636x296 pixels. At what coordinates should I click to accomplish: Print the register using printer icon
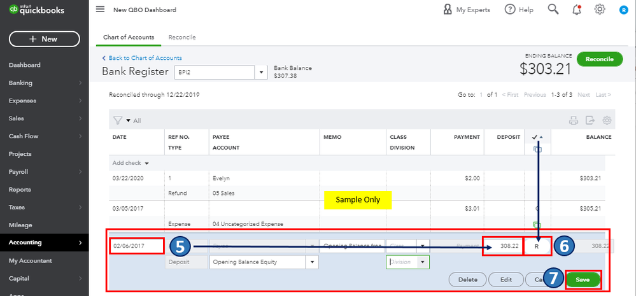click(x=573, y=120)
